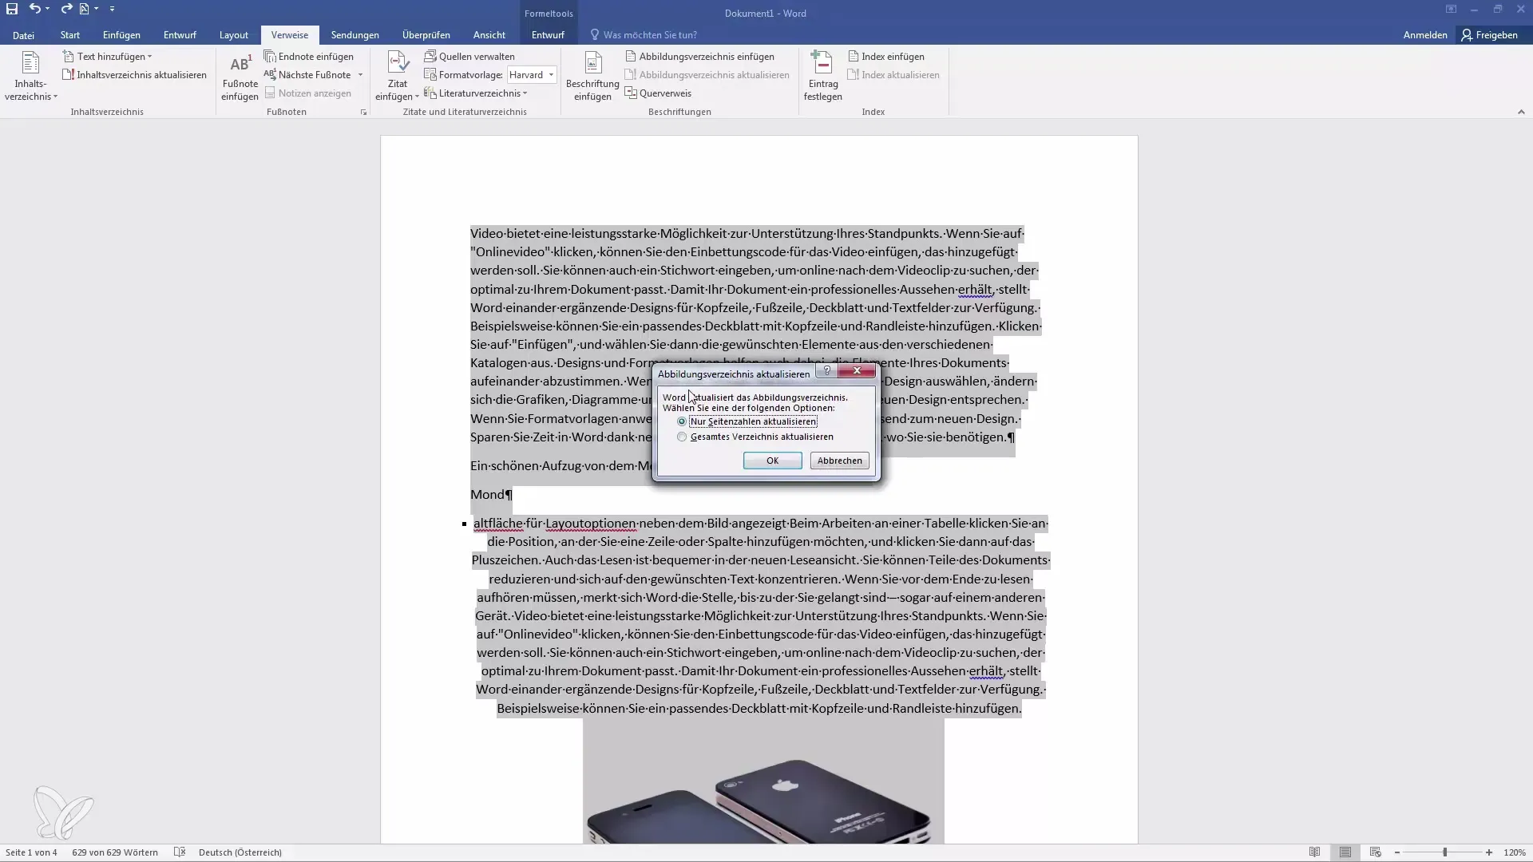Click zoom out minus icon
The image size is (1533, 862).
coord(1397,852)
